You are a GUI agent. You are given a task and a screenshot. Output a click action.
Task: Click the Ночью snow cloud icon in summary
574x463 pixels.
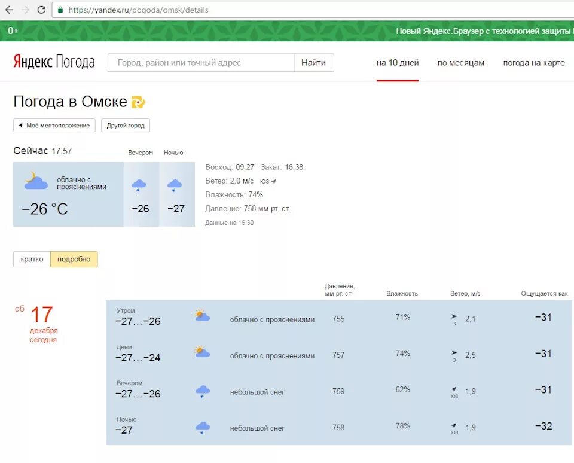pos(174,185)
